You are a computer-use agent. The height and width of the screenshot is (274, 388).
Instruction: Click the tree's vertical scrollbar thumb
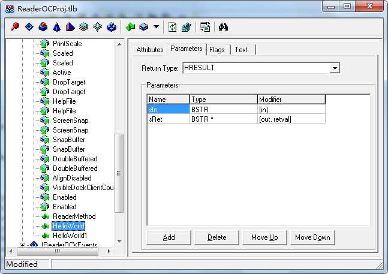[119, 173]
